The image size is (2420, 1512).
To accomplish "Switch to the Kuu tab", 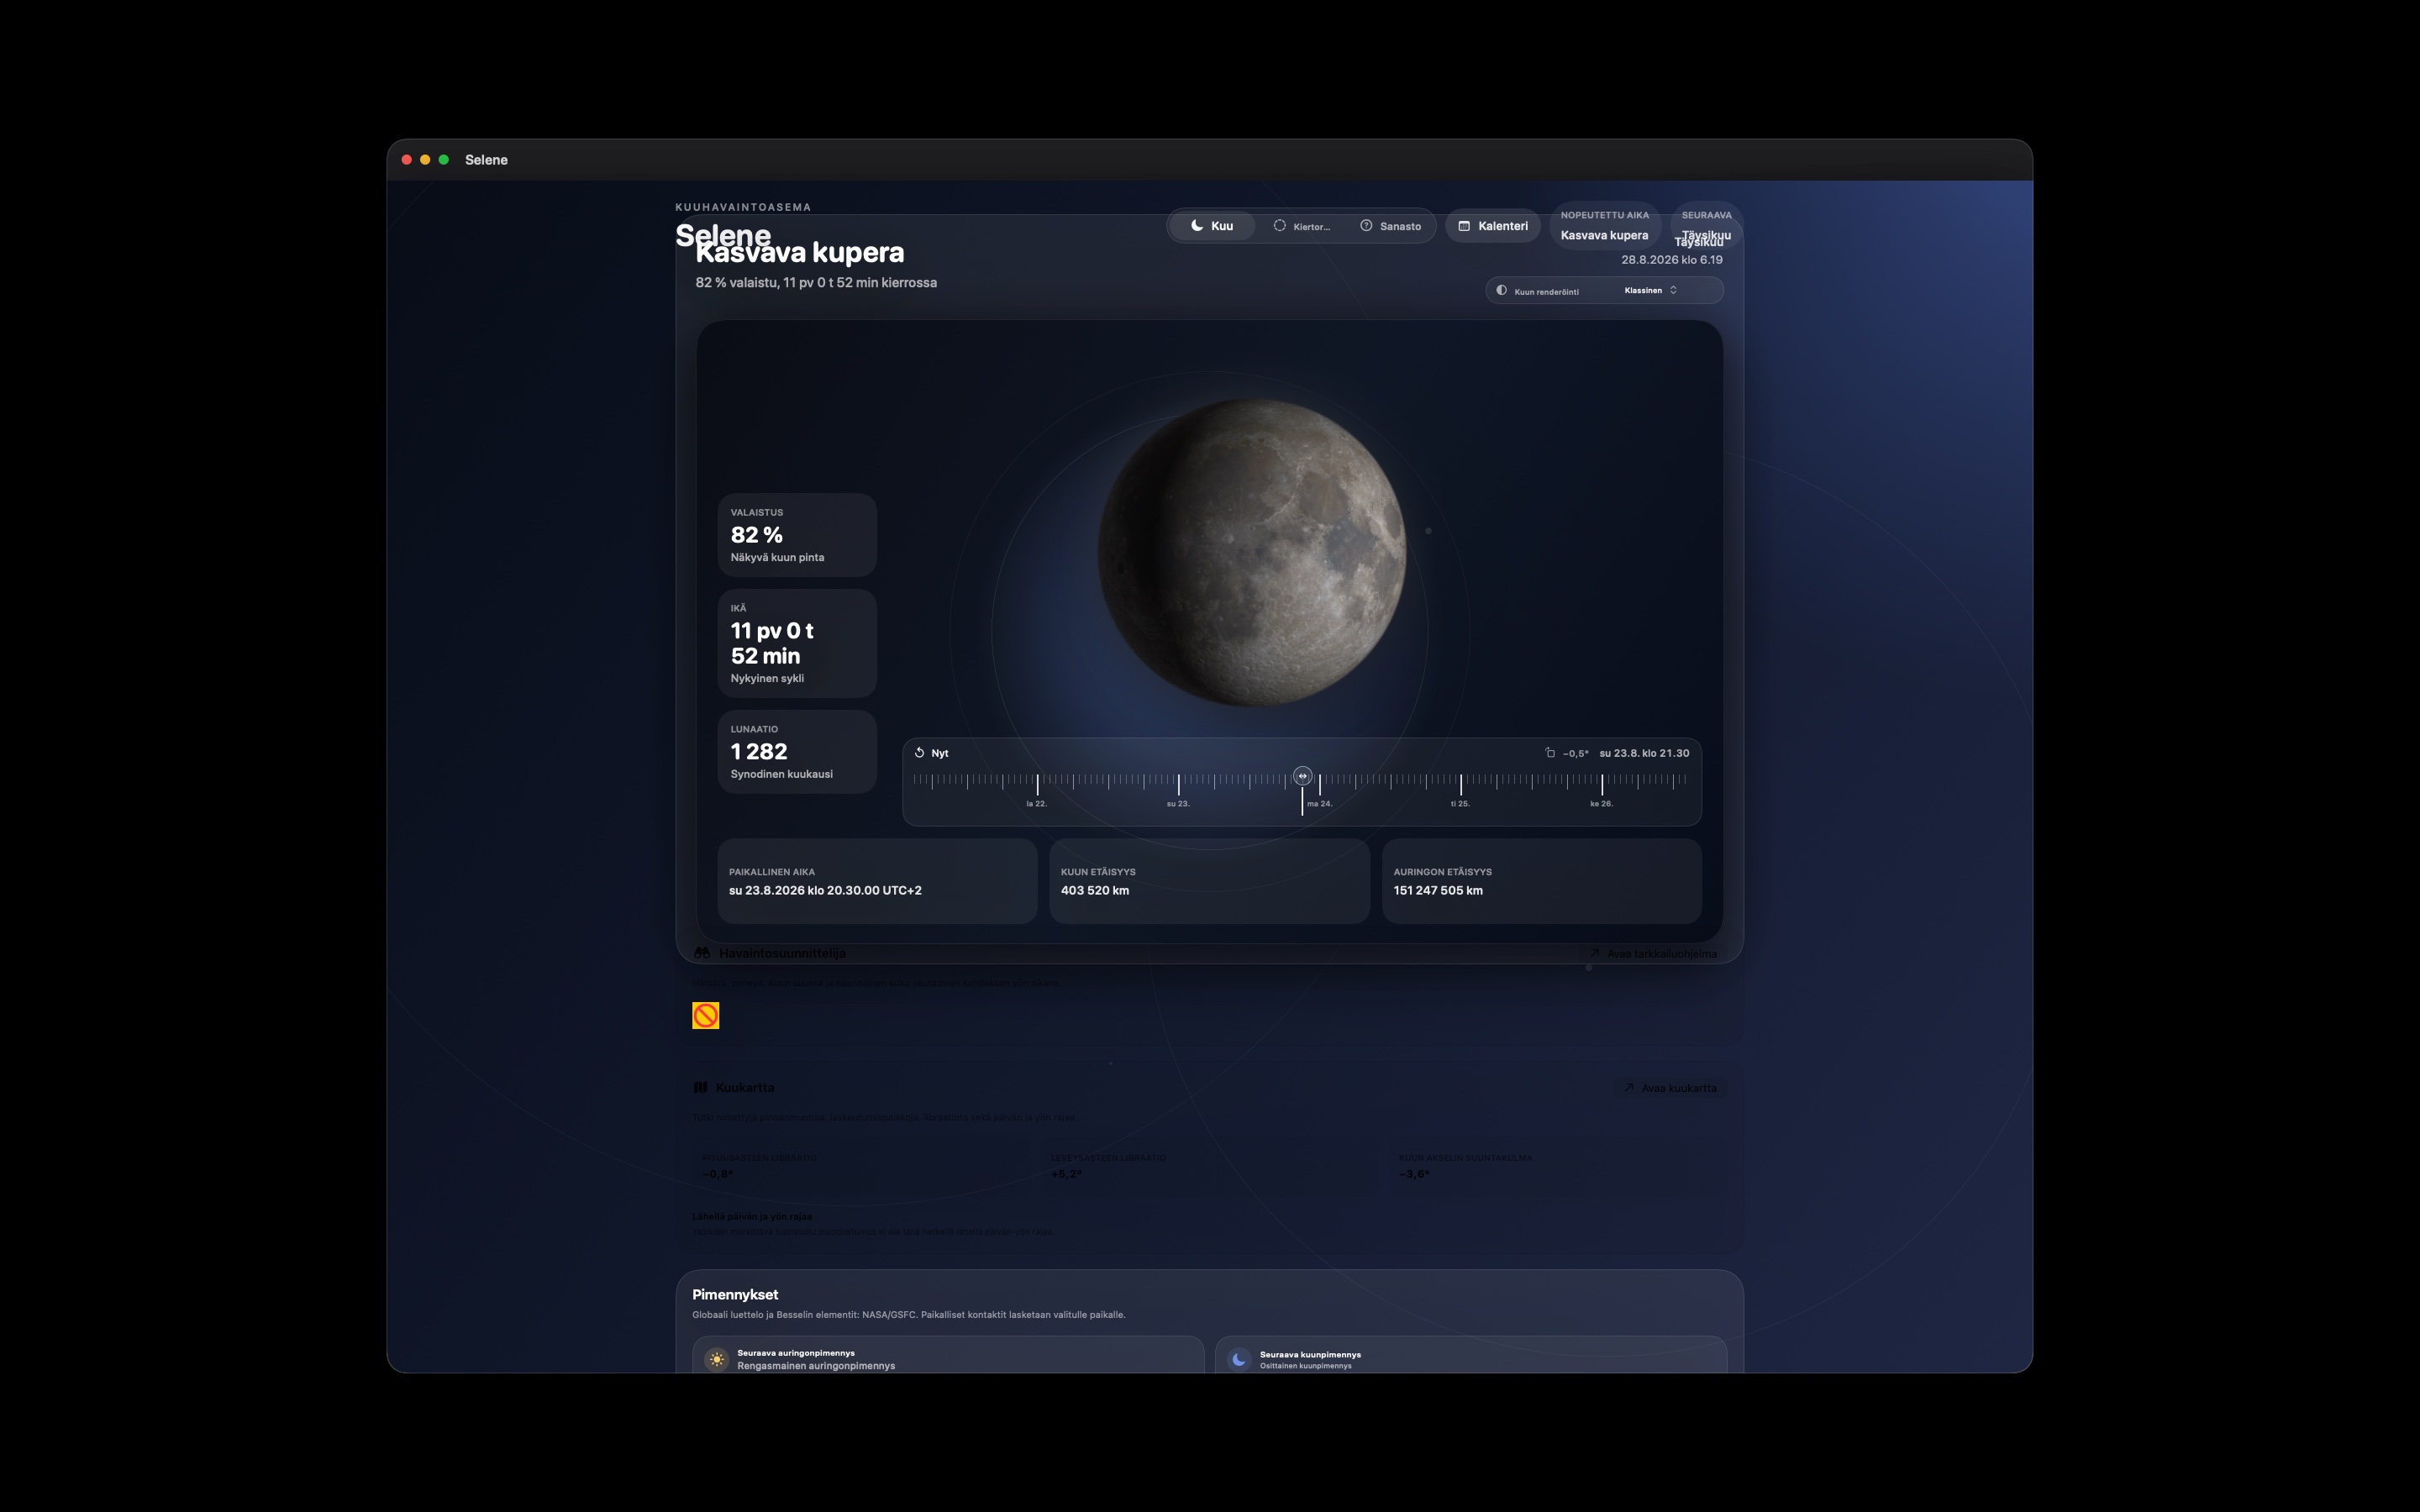I will (1212, 226).
